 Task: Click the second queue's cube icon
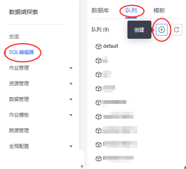99,61
